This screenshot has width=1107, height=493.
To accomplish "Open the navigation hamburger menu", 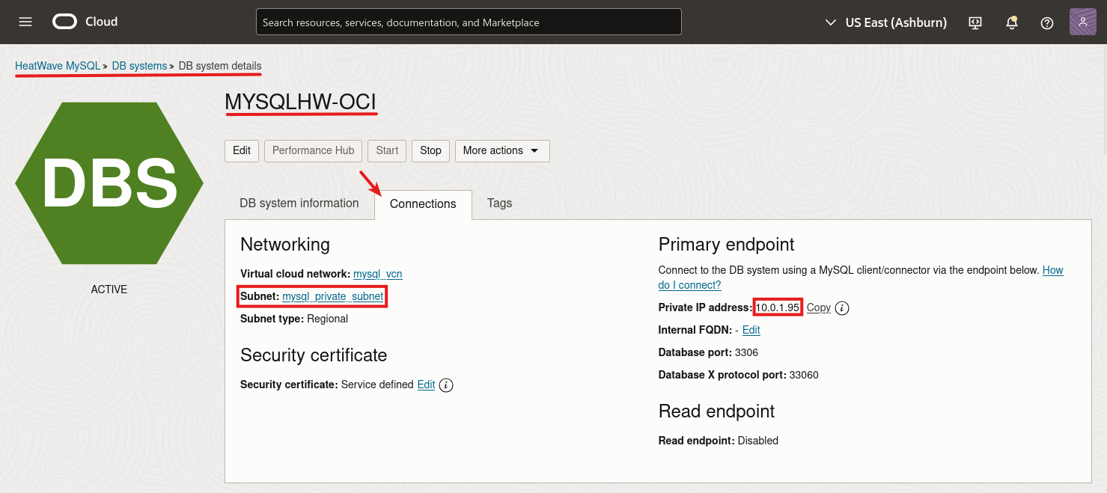I will tap(25, 22).
